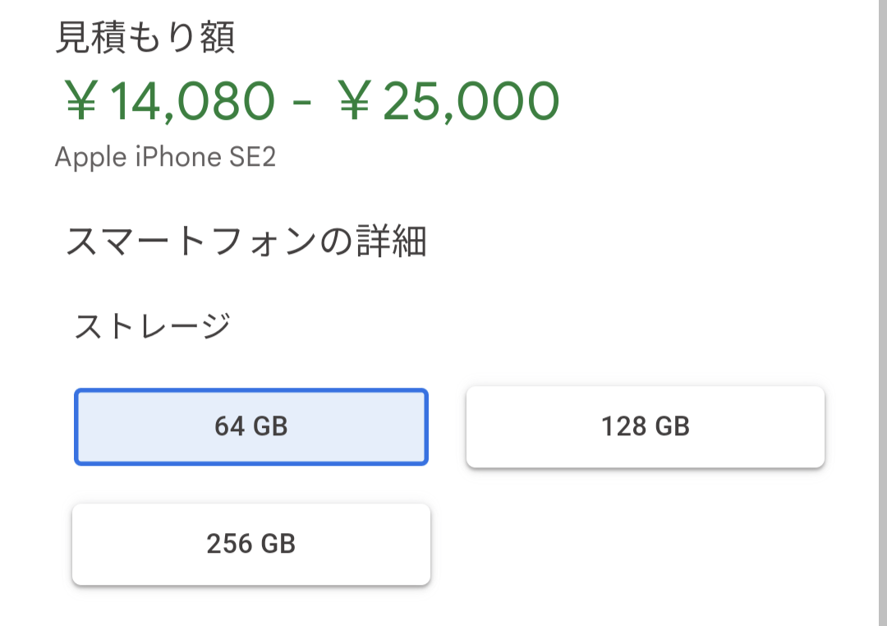
Task: Click the gray phone model text under the price
Action: (165, 157)
